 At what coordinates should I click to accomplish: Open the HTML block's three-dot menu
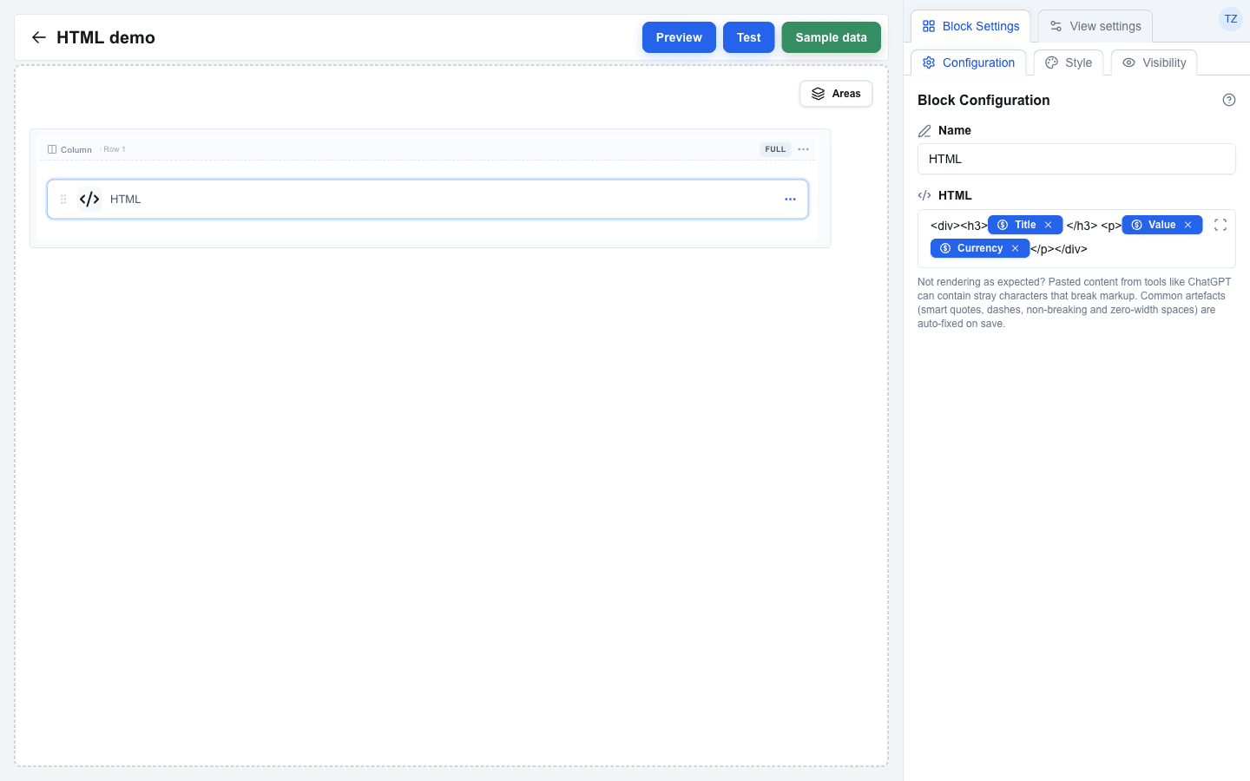(x=790, y=200)
